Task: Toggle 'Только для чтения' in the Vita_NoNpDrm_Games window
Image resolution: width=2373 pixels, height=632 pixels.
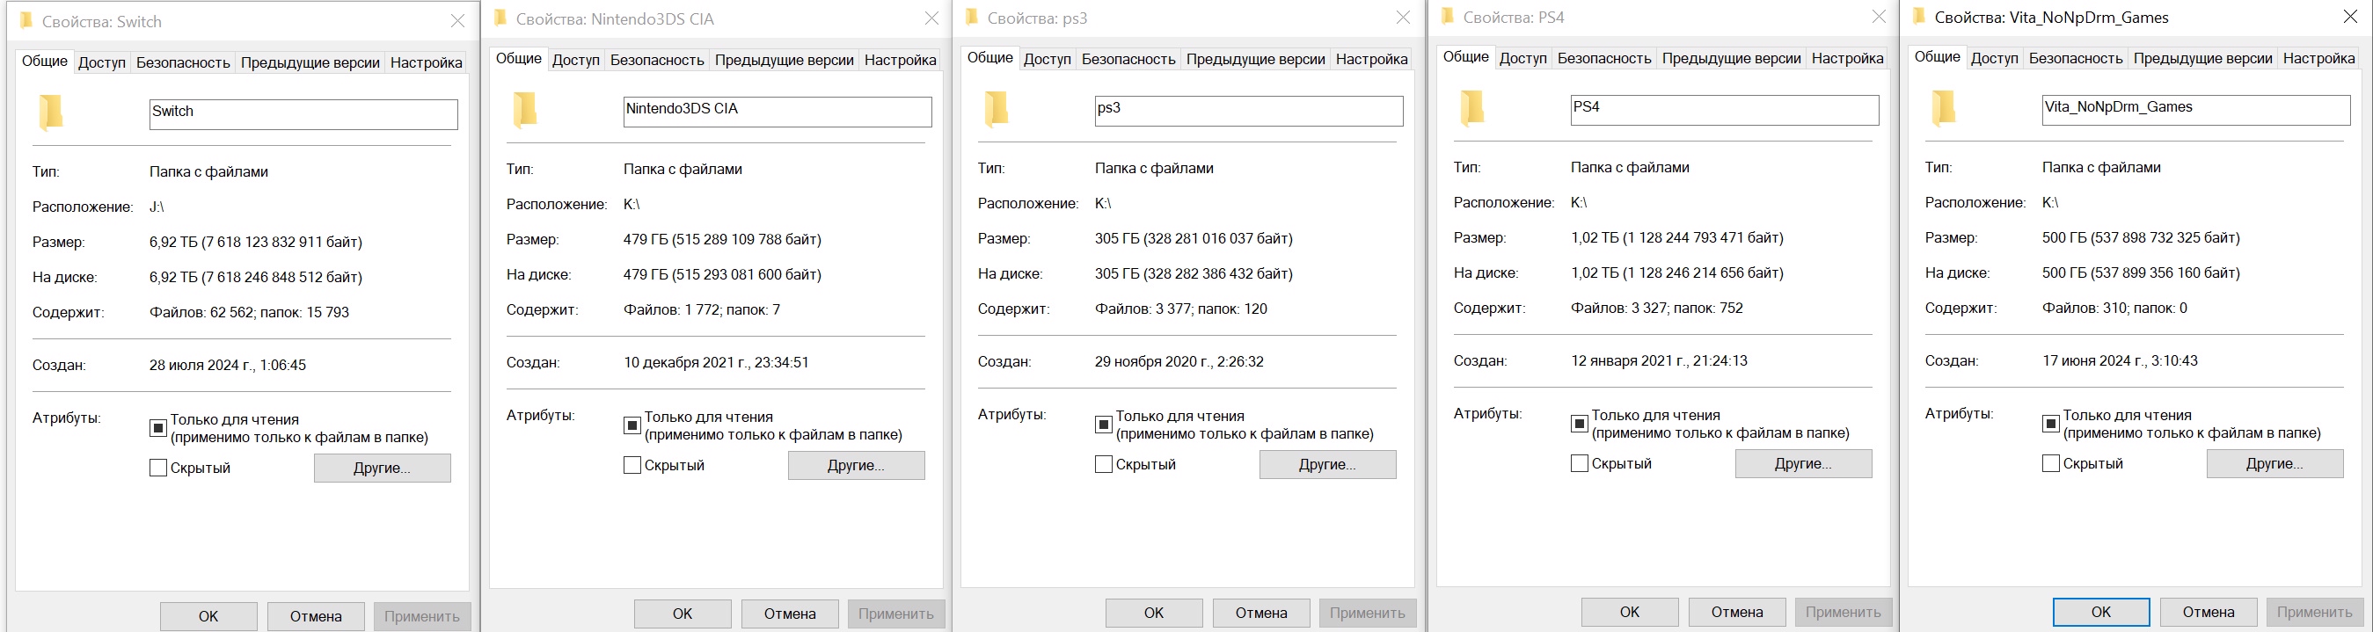Action: [2050, 423]
